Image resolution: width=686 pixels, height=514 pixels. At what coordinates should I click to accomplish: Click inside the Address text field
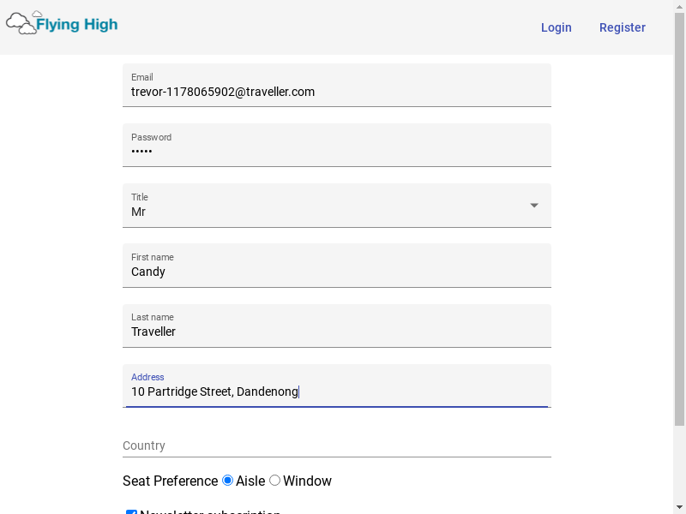[336, 391]
